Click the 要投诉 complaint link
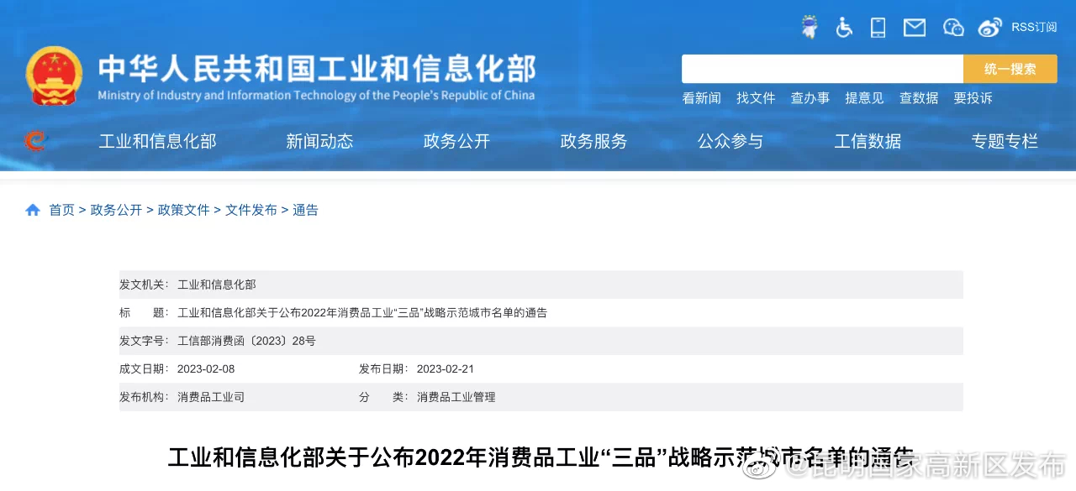 [973, 97]
